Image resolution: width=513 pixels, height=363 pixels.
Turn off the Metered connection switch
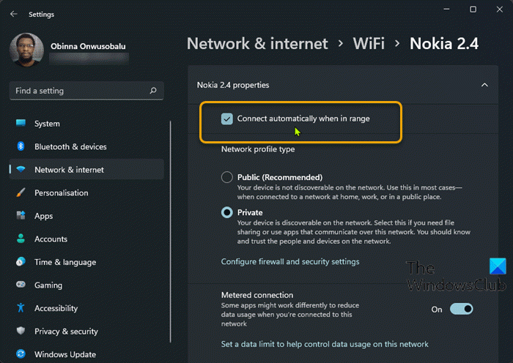pyautogui.click(x=462, y=309)
